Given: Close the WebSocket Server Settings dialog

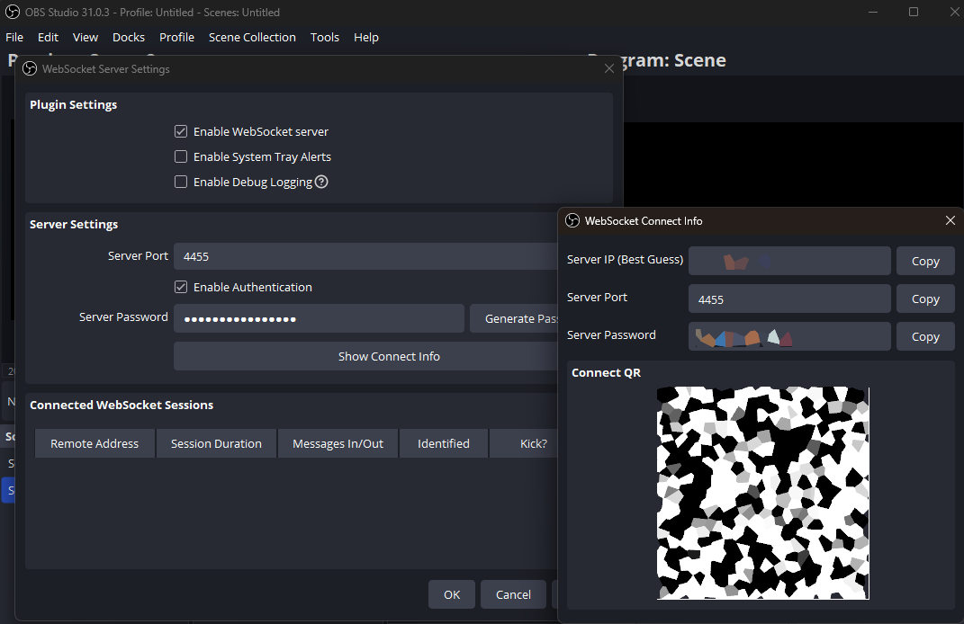Looking at the screenshot, I should click(x=608, y=69).
